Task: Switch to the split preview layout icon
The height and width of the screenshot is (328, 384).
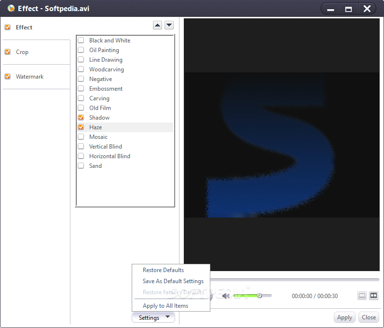Action: click(x=373, y=296)
